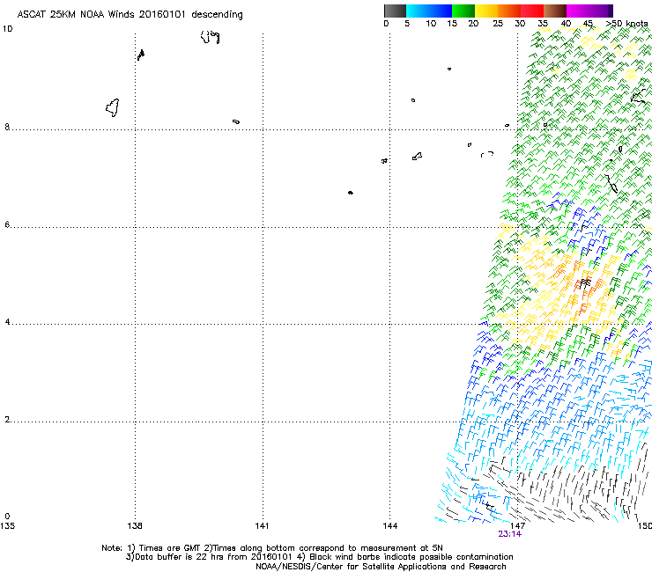
Task: Click the island outline near 144.6 at latitude 7.4
Action: (x=417, y=156)
